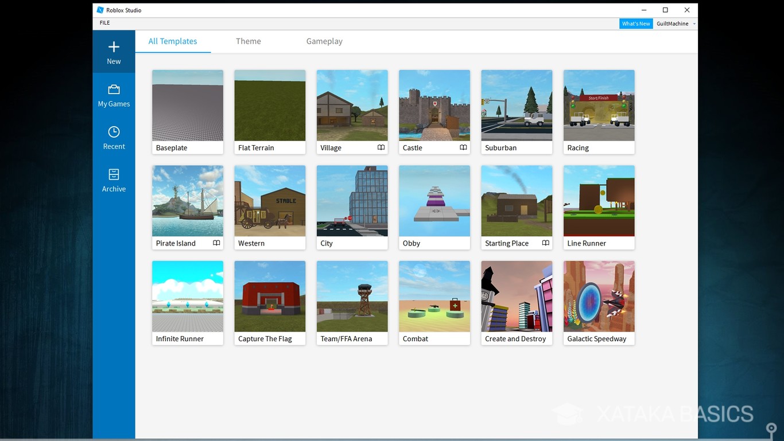Image resolution: width=784 pixels, height=441 pixels.
Task: Click the location pin icon at bottom right
Action: 771,428
